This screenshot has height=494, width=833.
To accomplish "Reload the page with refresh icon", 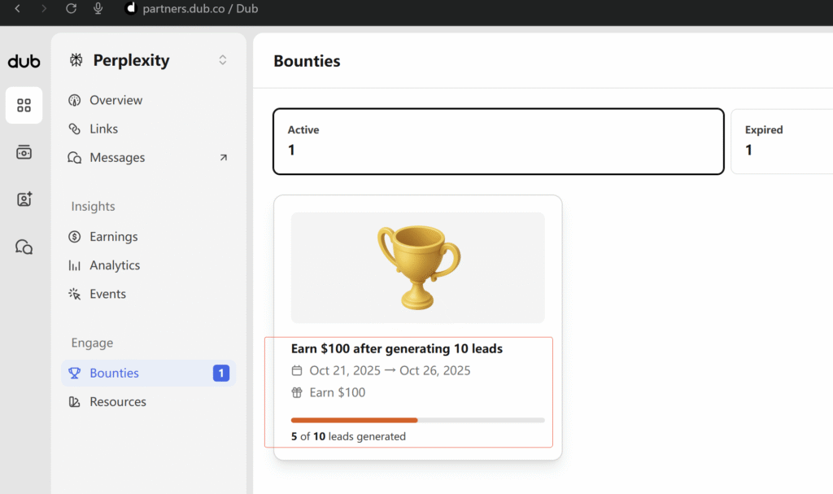I will [x=72, y=9].
